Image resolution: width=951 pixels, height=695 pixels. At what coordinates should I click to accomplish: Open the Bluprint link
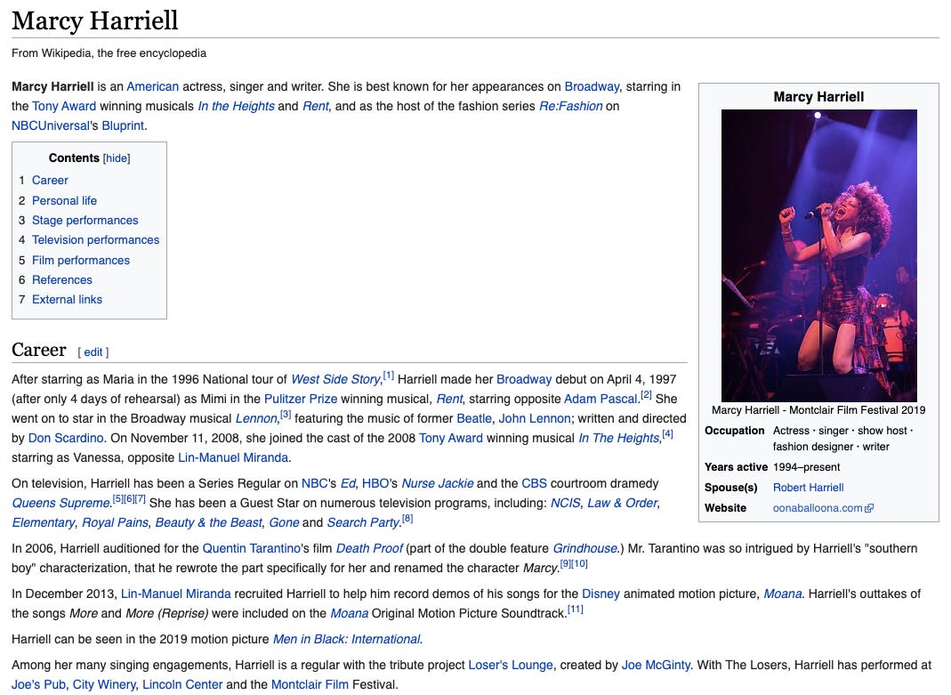pyautogui.click(x=123, y=125)
